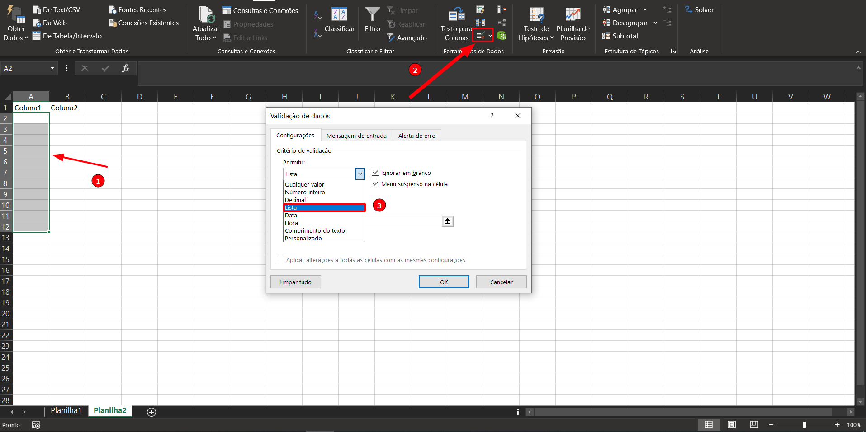Screen dimensions: 866x432
Task: Click Planilha de Previsão
Action: pos(573,24)
